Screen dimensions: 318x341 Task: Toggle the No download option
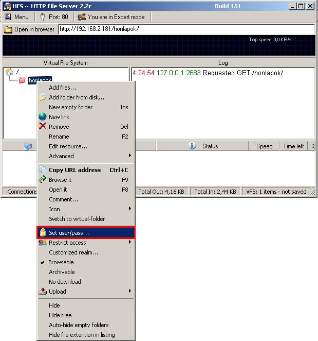click(86, 282)
